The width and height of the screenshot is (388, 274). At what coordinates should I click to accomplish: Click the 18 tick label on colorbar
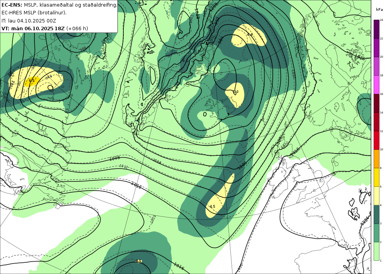click(x=381, y=75)
